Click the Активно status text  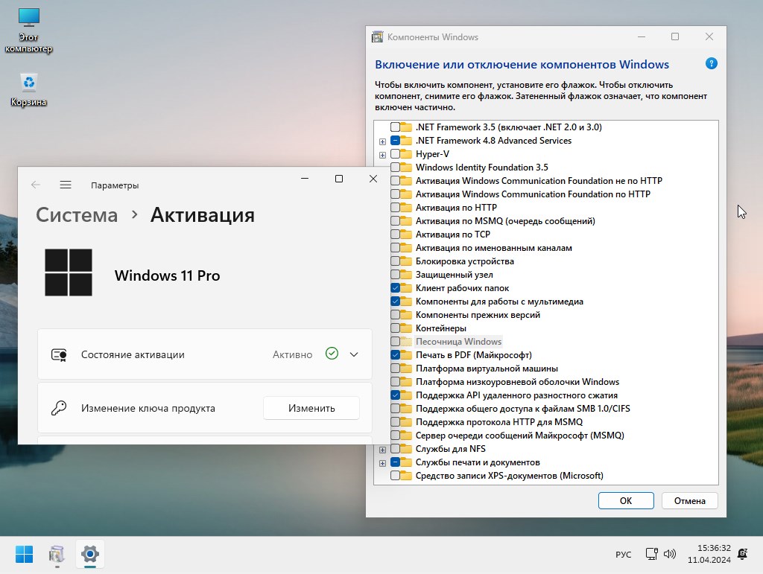[292, 355]
